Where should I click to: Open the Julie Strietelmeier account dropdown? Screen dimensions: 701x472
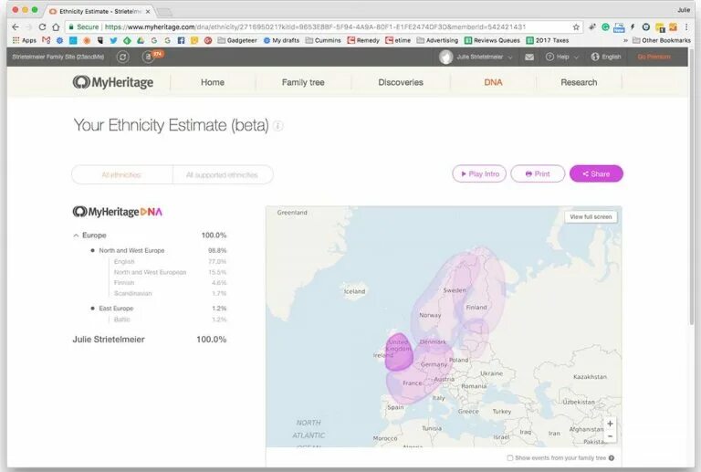click(x=484, y=57)
